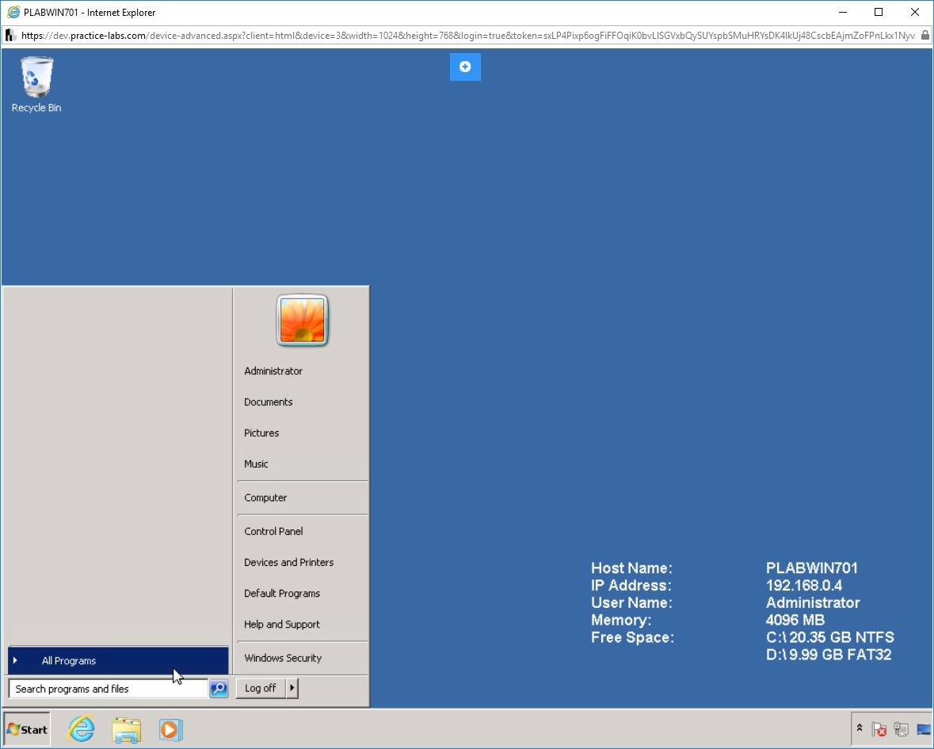Click the show desktop tray icon

[x=923, y=728]
